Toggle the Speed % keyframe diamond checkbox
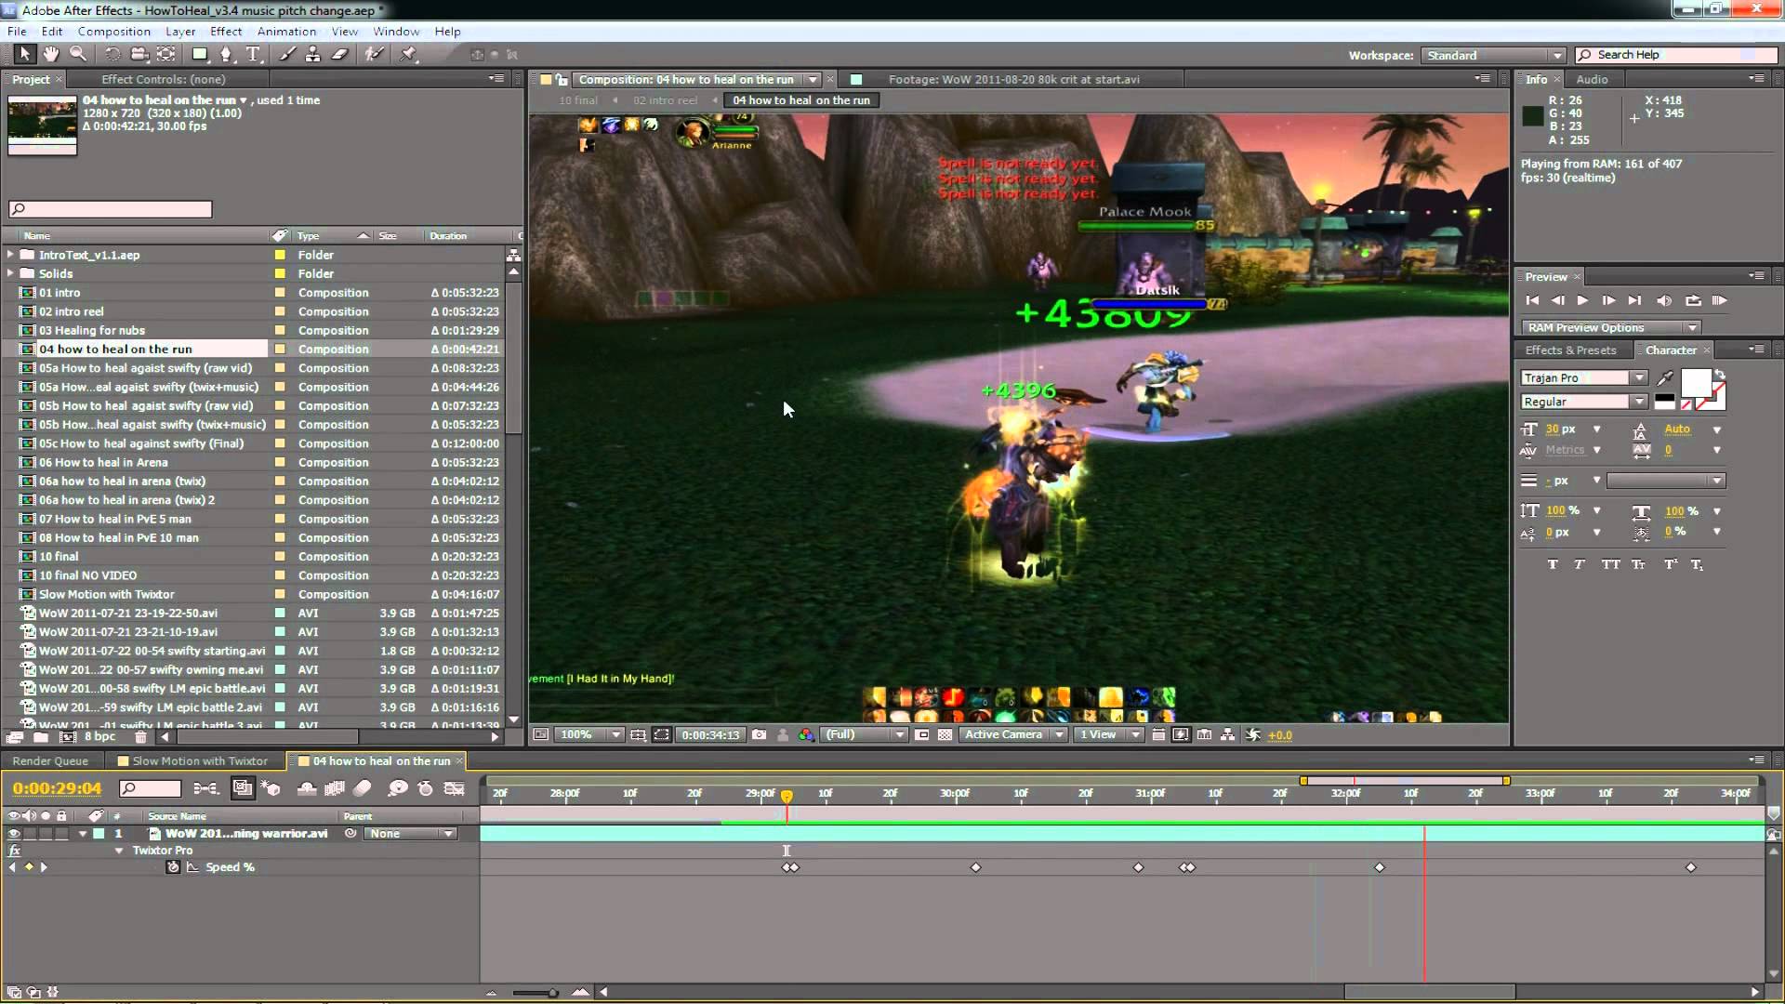The image size is (1785, 1004). (x=29, y=867)
